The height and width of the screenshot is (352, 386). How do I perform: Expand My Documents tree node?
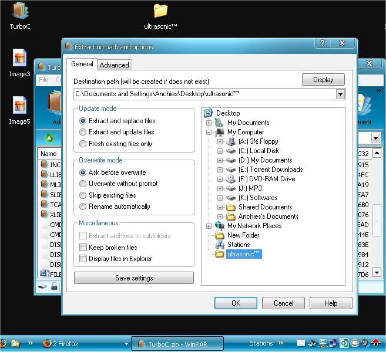tap(209, 123)
